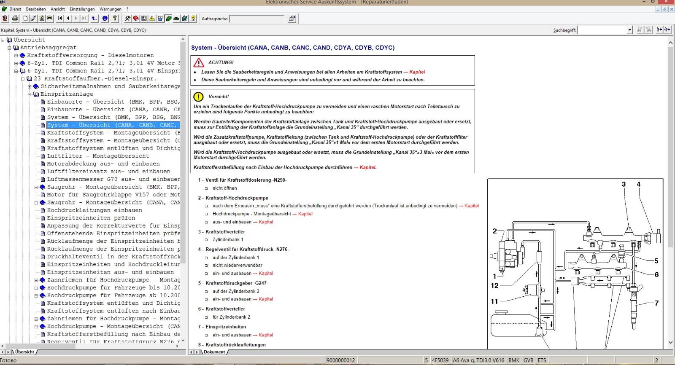
Task: Click the fuel system diagram image
Action: [575, 264]
